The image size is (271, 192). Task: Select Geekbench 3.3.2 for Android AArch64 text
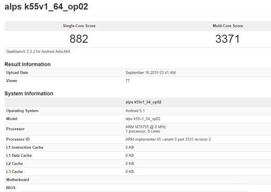38,51
